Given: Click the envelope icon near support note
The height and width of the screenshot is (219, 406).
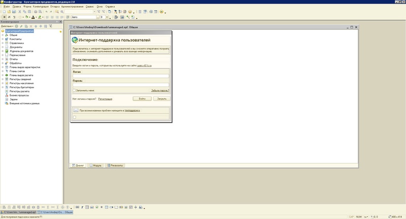Looking at the screenshot, I should 76,111.
